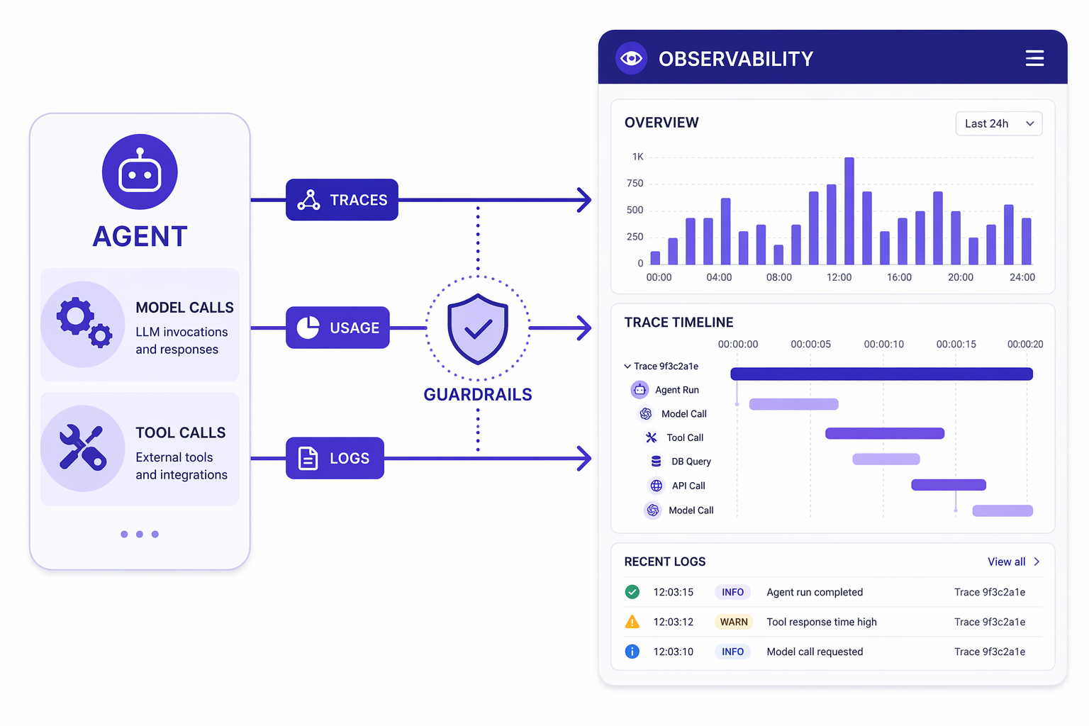
Task: Select the Agent Run row label
Action: coord(677,390)
